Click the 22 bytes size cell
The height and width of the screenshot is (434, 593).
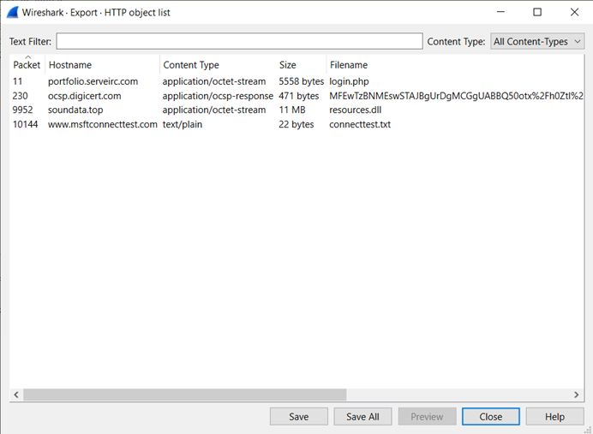click(x=296, y=124)
